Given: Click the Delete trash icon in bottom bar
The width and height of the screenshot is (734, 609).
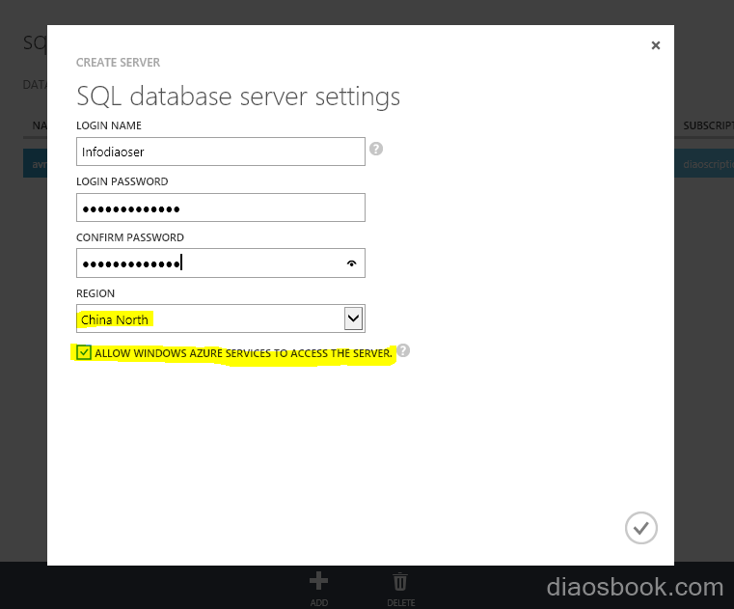Looking at the screenshot, I should point(400,581).
